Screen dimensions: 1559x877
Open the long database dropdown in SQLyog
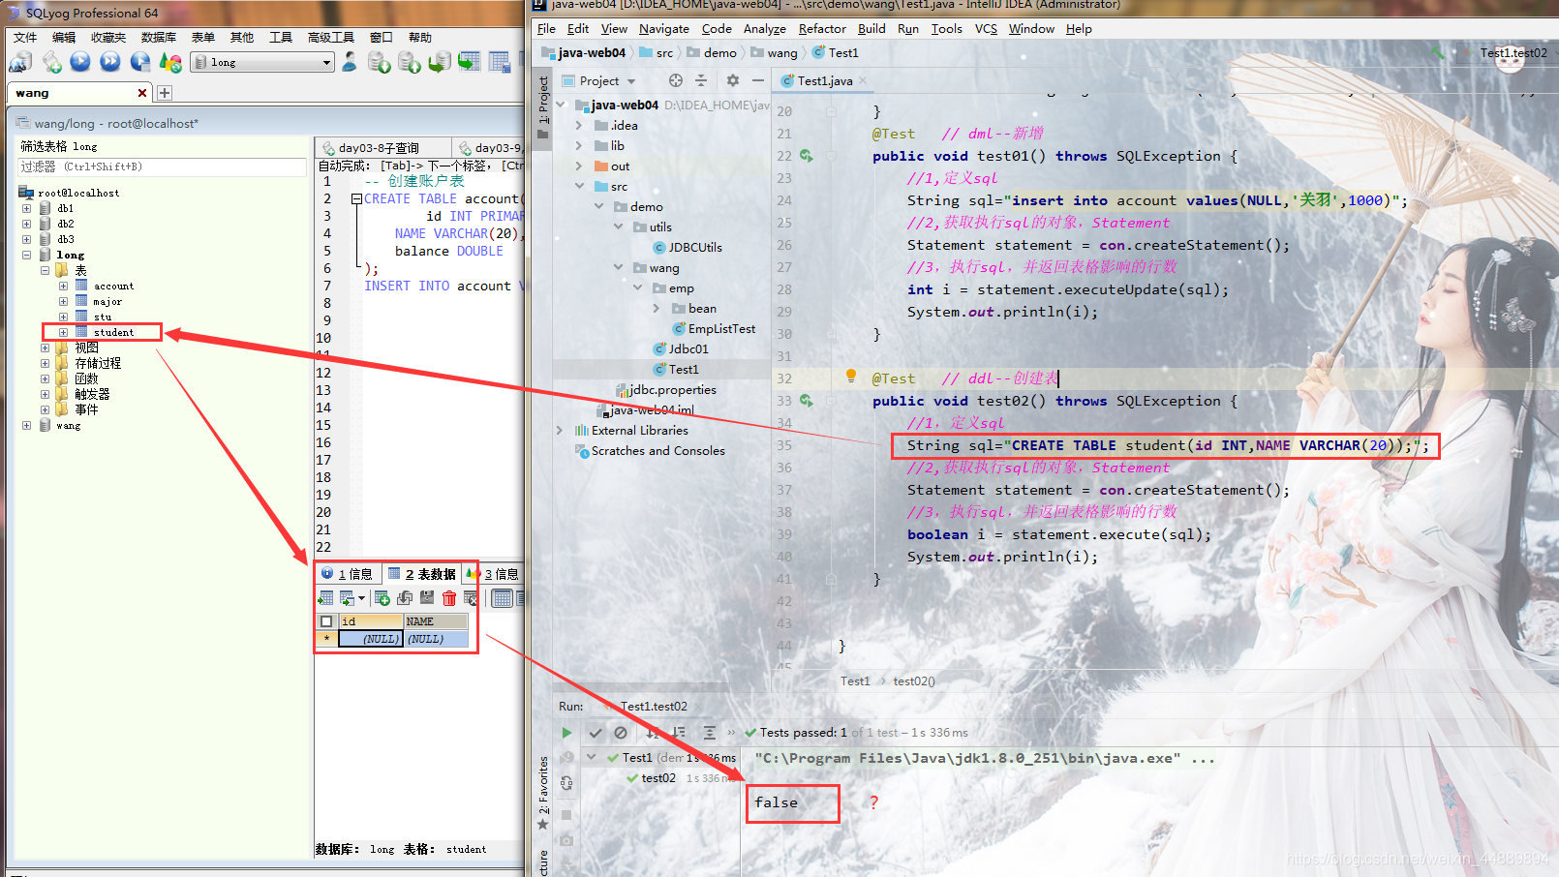[326, 62]
